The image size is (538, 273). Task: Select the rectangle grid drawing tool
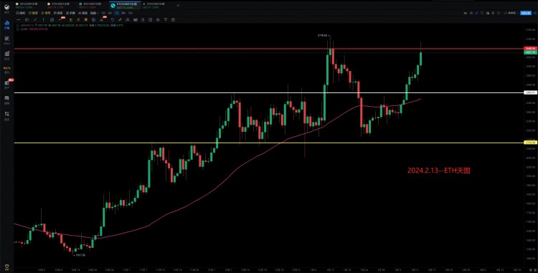point(52,19)
